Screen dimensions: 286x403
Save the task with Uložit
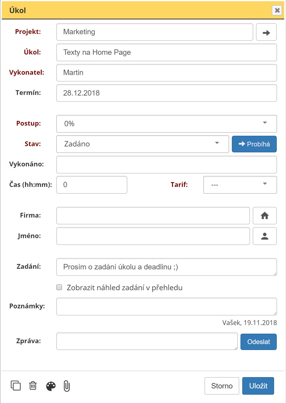click(258, 386)
